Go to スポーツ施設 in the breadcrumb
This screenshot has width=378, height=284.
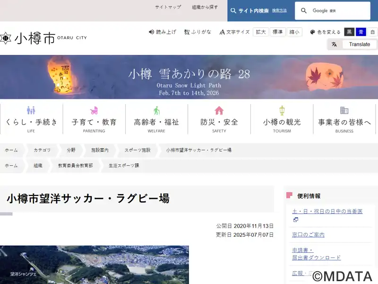pos(137,150)
